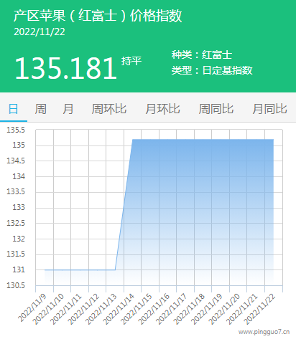Image resolution: width=296 pixels, height=339 pixels.
Task: Click the www.pingguo7.cn watermark link
Action: click(x=264, y=332)
